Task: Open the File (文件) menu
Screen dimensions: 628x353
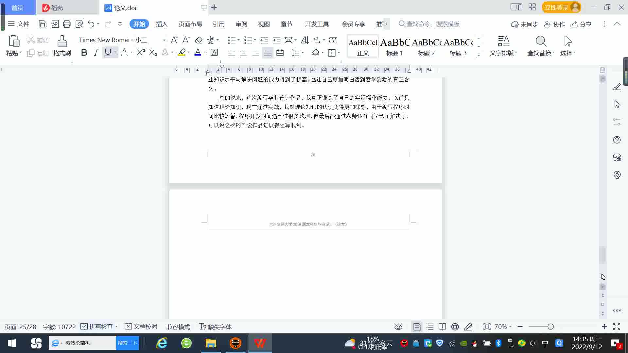Action: click(18, 24)
